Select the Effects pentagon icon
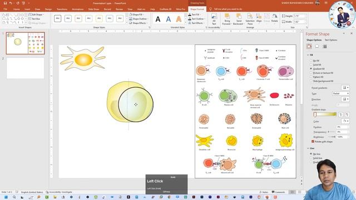This screenshot has height=200, width=356. (x=317, y=46)
